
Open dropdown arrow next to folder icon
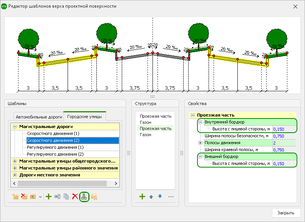pos(40,197)
